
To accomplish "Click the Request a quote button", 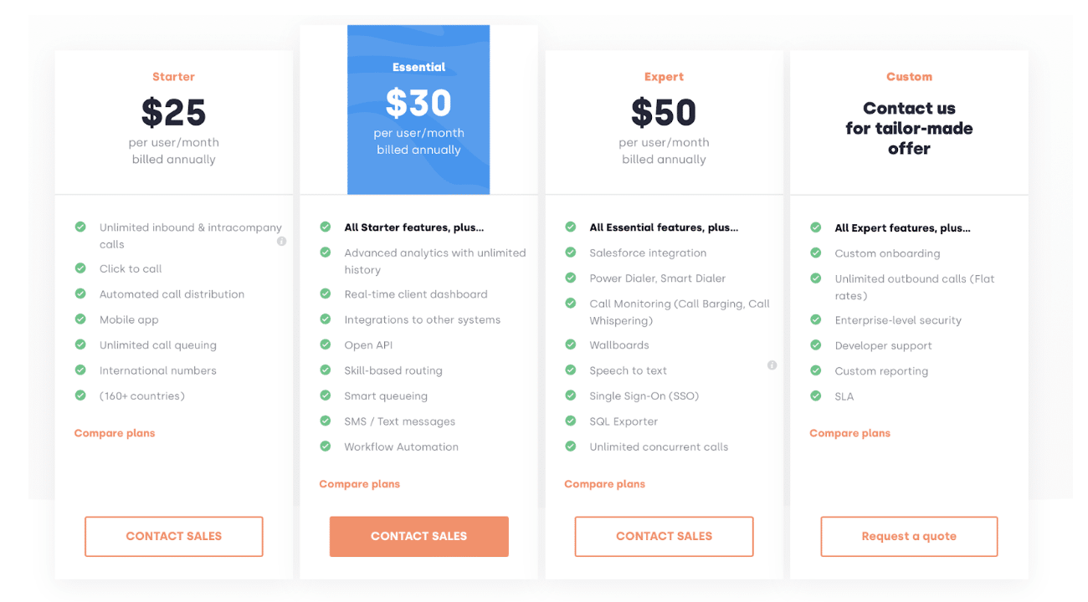I will [x=909, y=536].
